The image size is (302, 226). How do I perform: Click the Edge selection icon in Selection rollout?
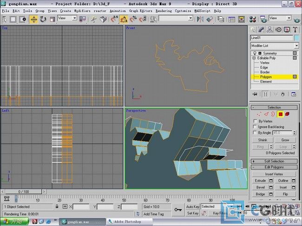coord(266,114)
